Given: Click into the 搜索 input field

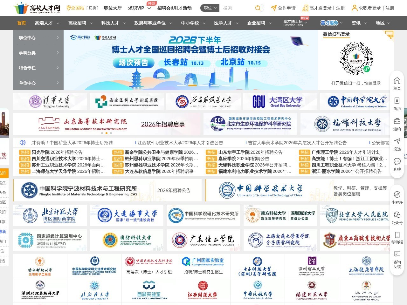Looking at the screenshot, I should pos(238,8).
